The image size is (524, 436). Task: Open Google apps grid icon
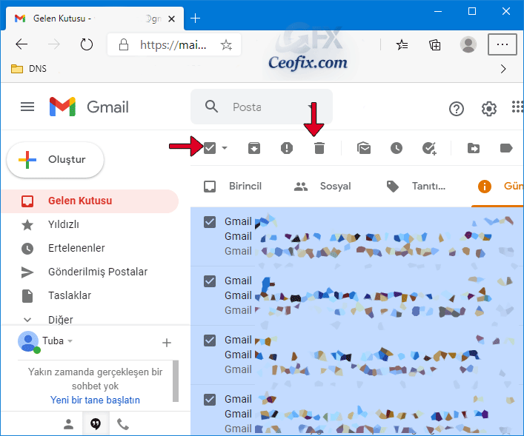point(517,107)
